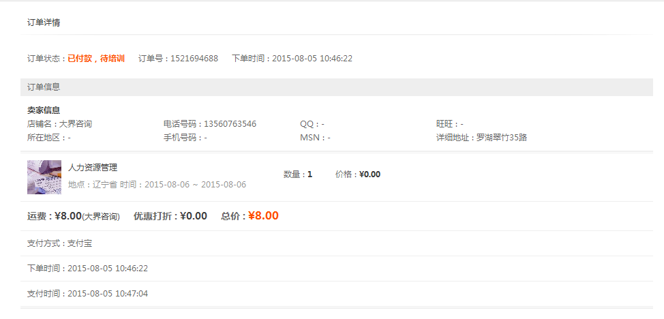Image resolution: width=664 pixels, height=319 pixels.
Task: Click the 运费 ¥8.00 shipping fee
Action: coord(68,216)
